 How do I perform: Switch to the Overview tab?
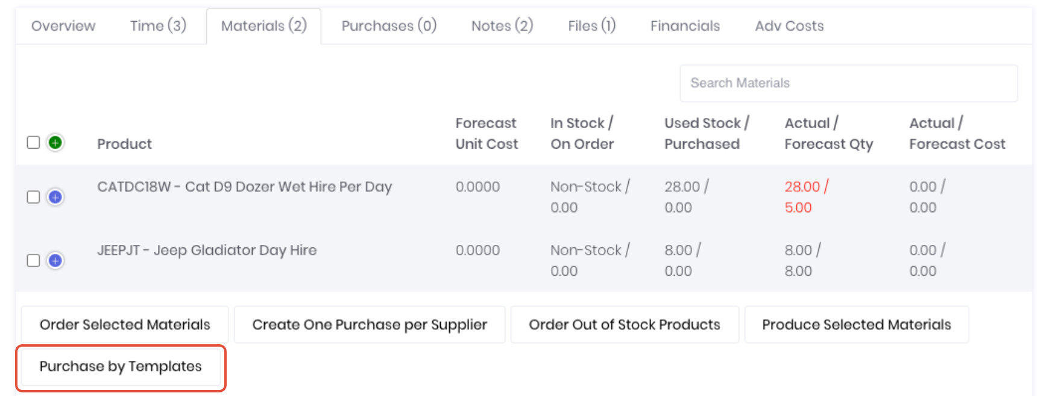(x=63, y=26)
